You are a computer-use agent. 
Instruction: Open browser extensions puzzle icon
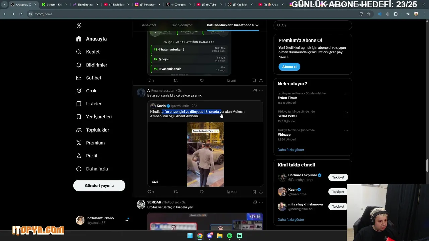[x=396, y=14]
